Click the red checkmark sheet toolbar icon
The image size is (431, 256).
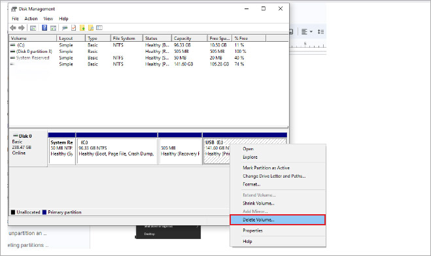(73, 27)
